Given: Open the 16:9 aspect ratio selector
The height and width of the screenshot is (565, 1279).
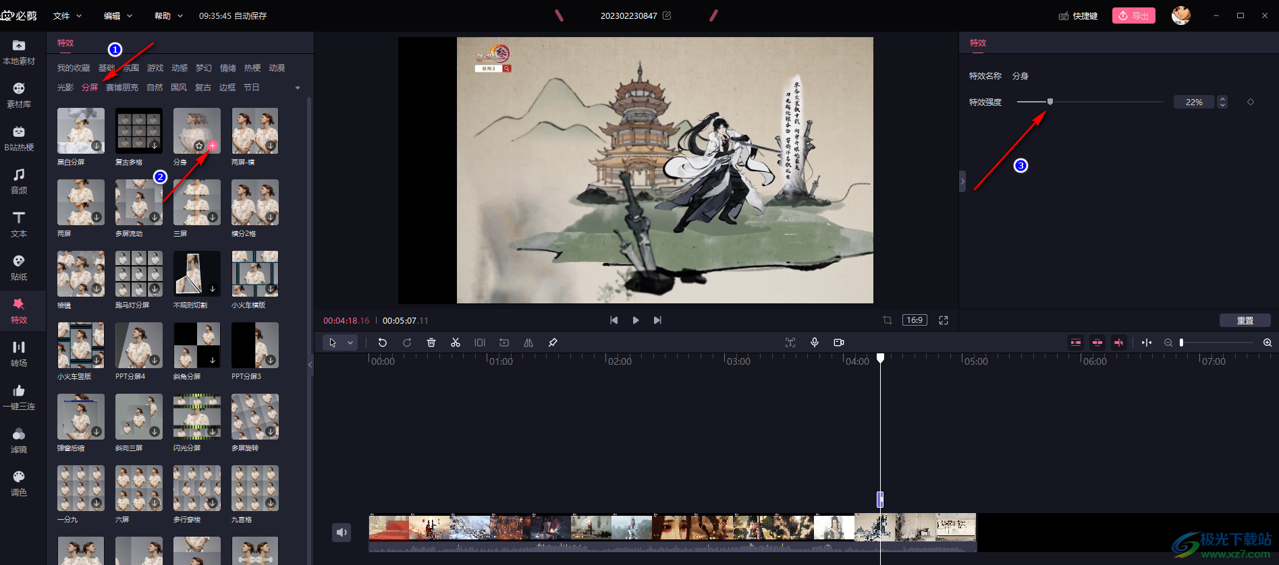Looking at the screenshot, I should (x=915, y=320).
